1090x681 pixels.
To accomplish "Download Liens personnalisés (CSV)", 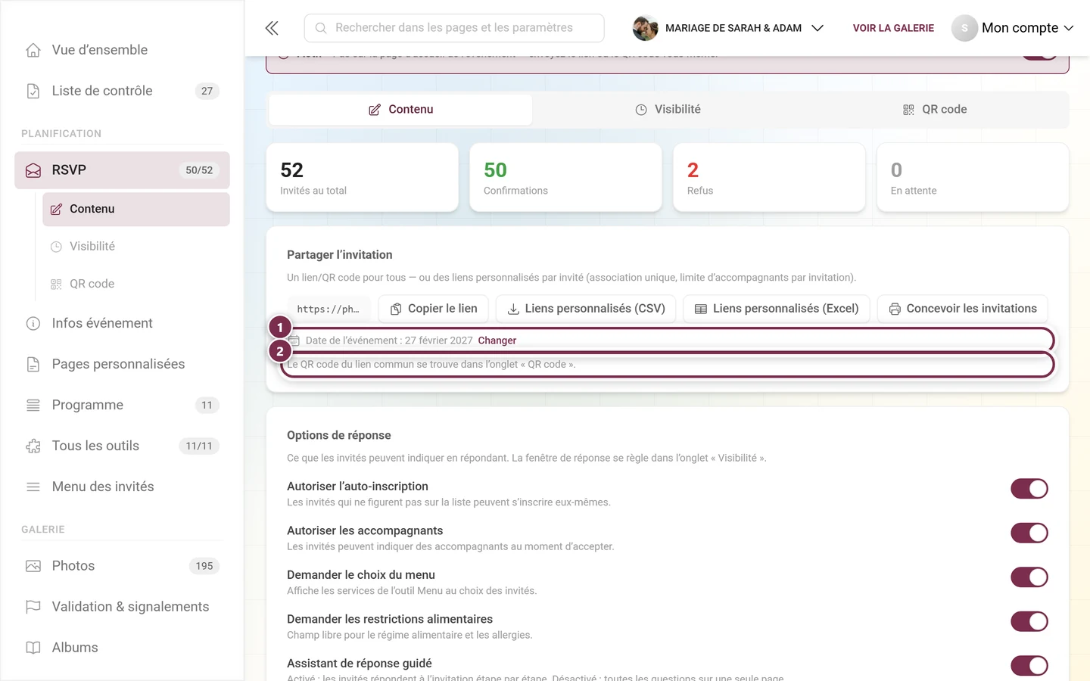I will coord(586,309).
